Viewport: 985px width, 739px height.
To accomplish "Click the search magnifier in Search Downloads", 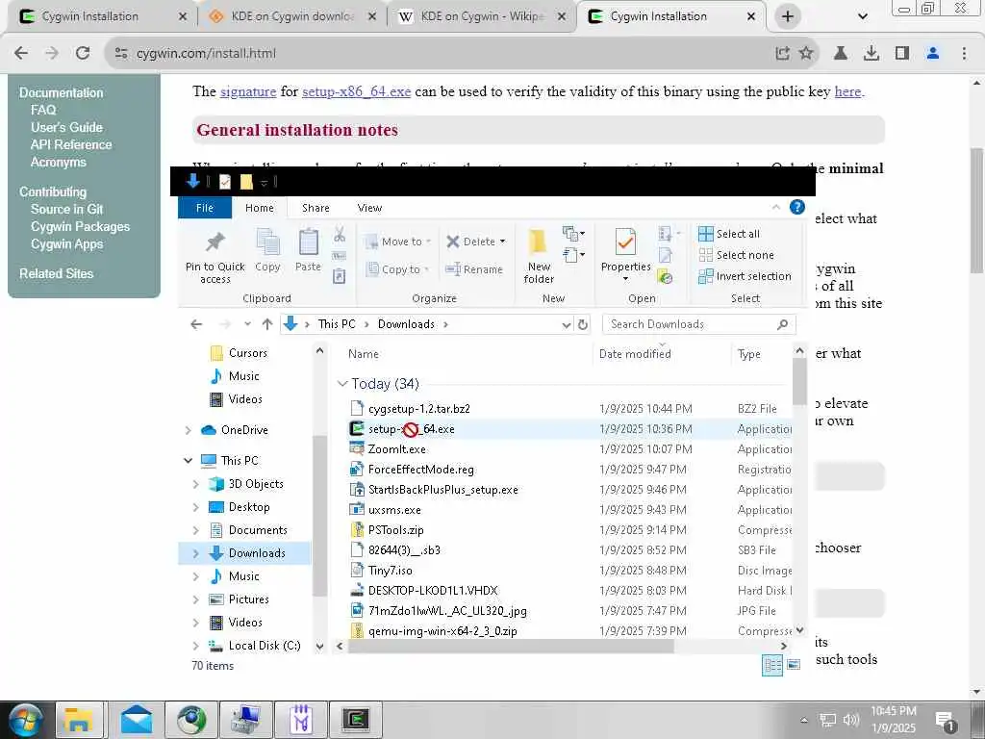I will tap(782, 324).
